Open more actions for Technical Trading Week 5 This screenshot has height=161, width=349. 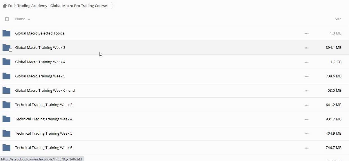point(306,134)
